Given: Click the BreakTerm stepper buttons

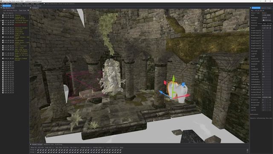Looking at the screenshot, I should (269, 100).
